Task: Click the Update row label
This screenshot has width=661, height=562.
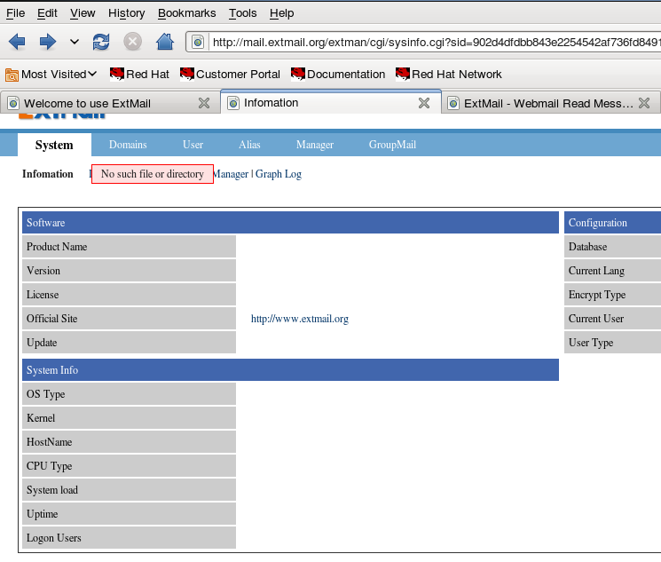Action: (129, 343)
